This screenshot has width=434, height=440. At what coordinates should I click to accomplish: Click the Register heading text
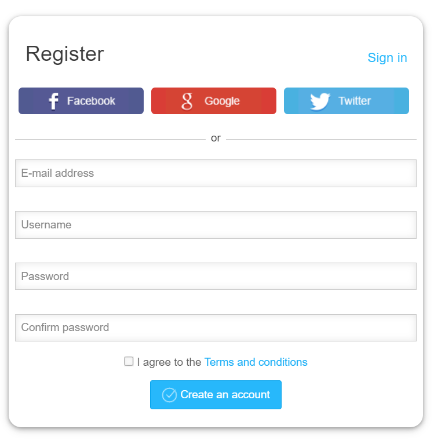[x=65, y=54]
